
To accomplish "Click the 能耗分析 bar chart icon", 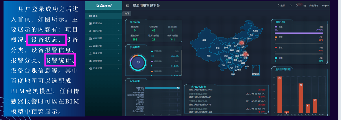I will point(90,31).
